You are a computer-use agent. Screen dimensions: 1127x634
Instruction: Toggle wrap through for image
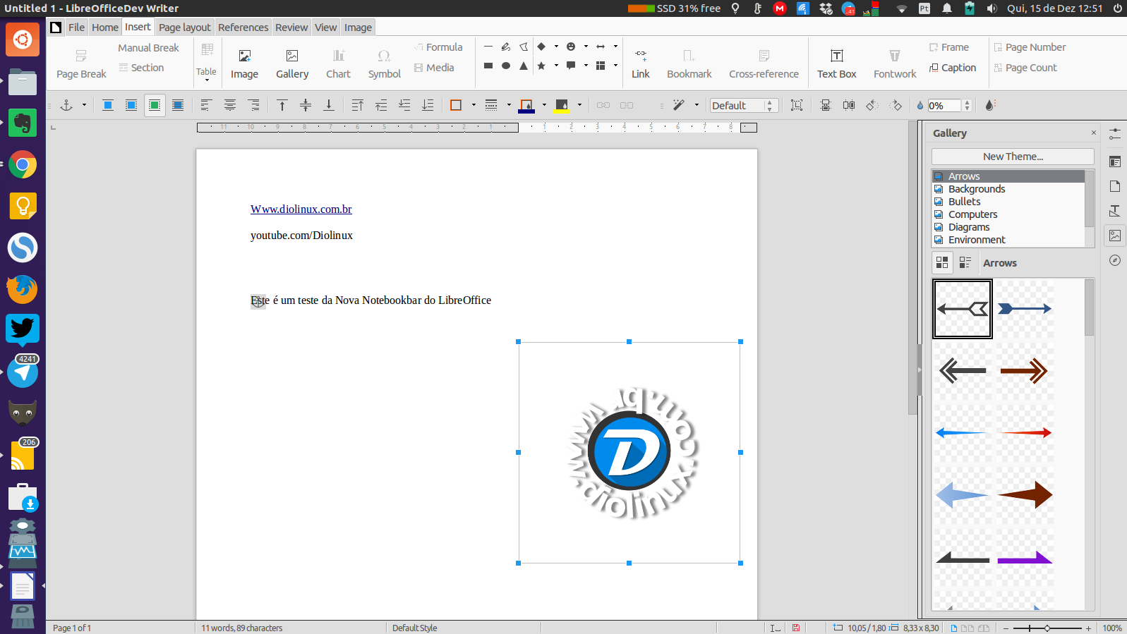178,105
